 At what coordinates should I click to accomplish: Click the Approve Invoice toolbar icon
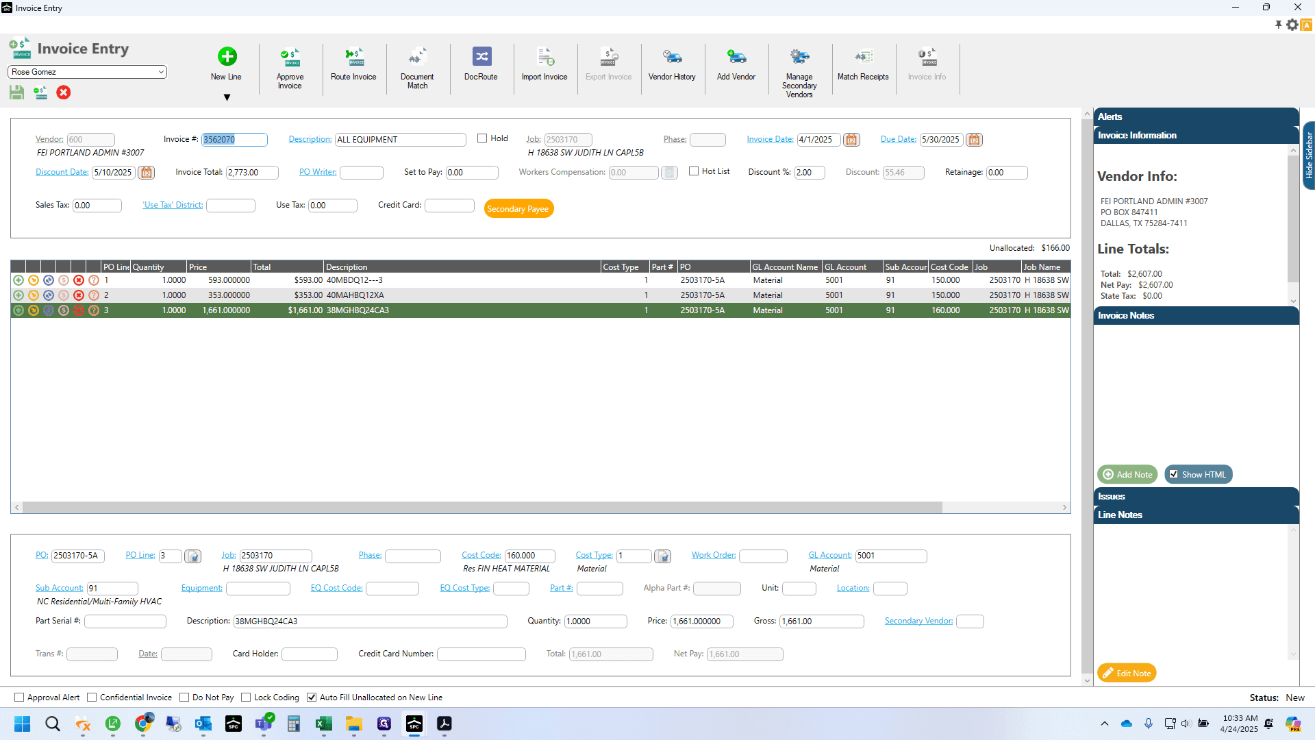290,56
